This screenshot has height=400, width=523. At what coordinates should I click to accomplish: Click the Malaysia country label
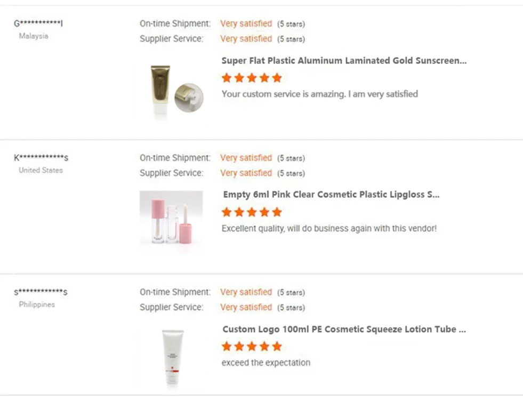(34, 36)
